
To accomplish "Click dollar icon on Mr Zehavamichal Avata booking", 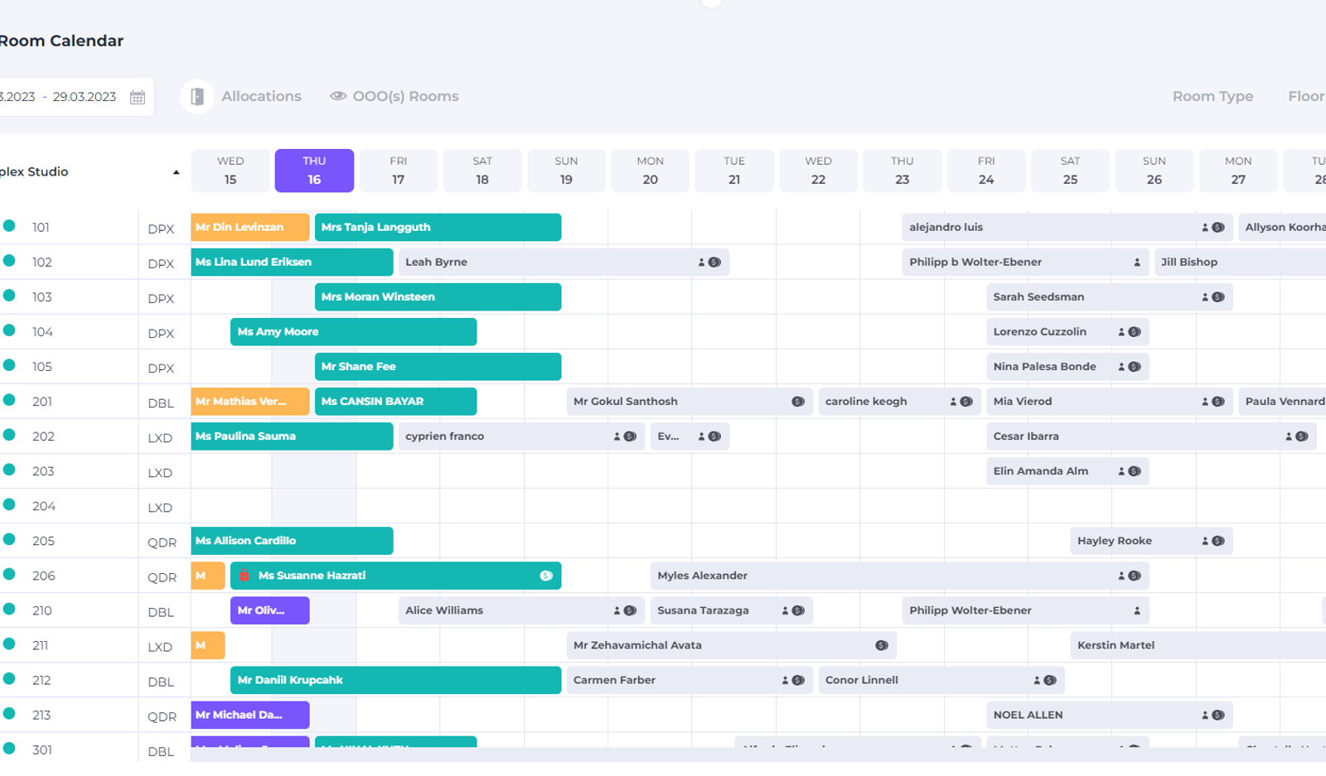I will coord(882,645).
